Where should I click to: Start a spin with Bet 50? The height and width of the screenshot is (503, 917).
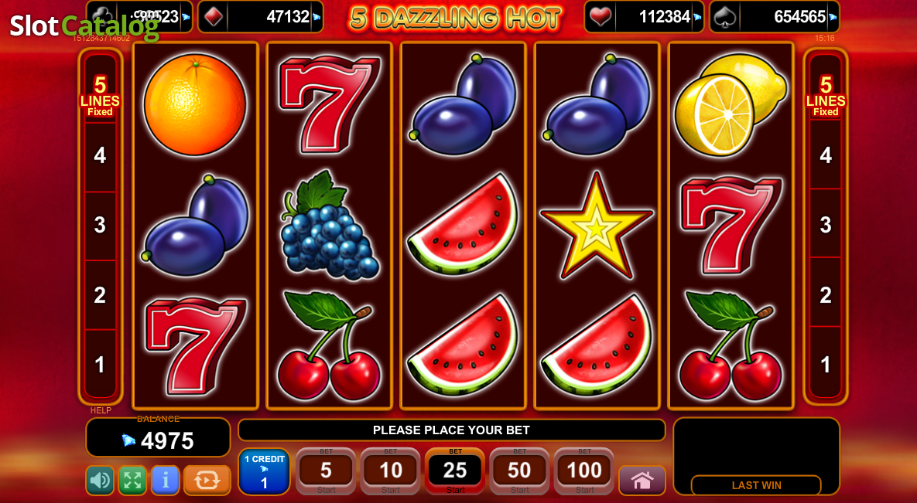(519, 471)
